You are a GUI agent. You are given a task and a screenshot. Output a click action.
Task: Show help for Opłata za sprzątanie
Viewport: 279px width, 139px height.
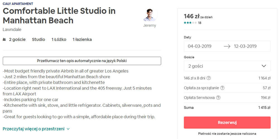[222, 88]
